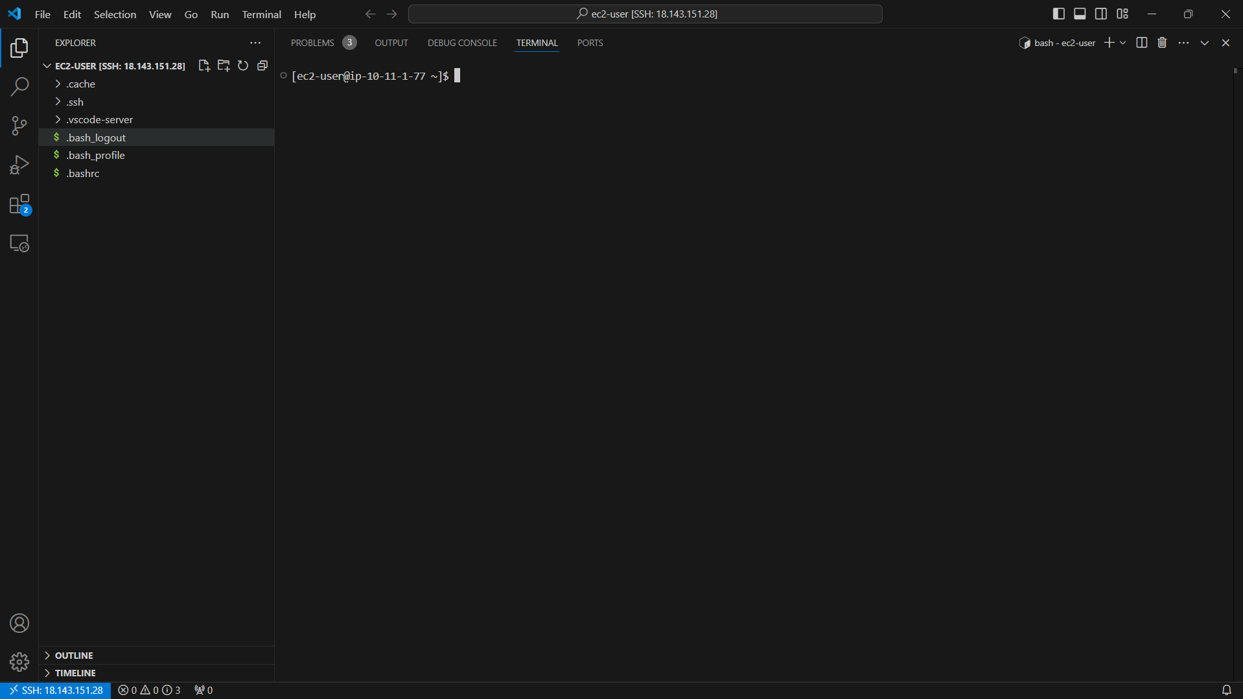Select the bash - ec2-user terminal label

pos(1058,43)
